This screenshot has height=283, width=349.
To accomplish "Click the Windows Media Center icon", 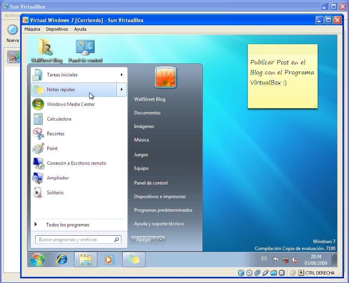I will point(38,104).
